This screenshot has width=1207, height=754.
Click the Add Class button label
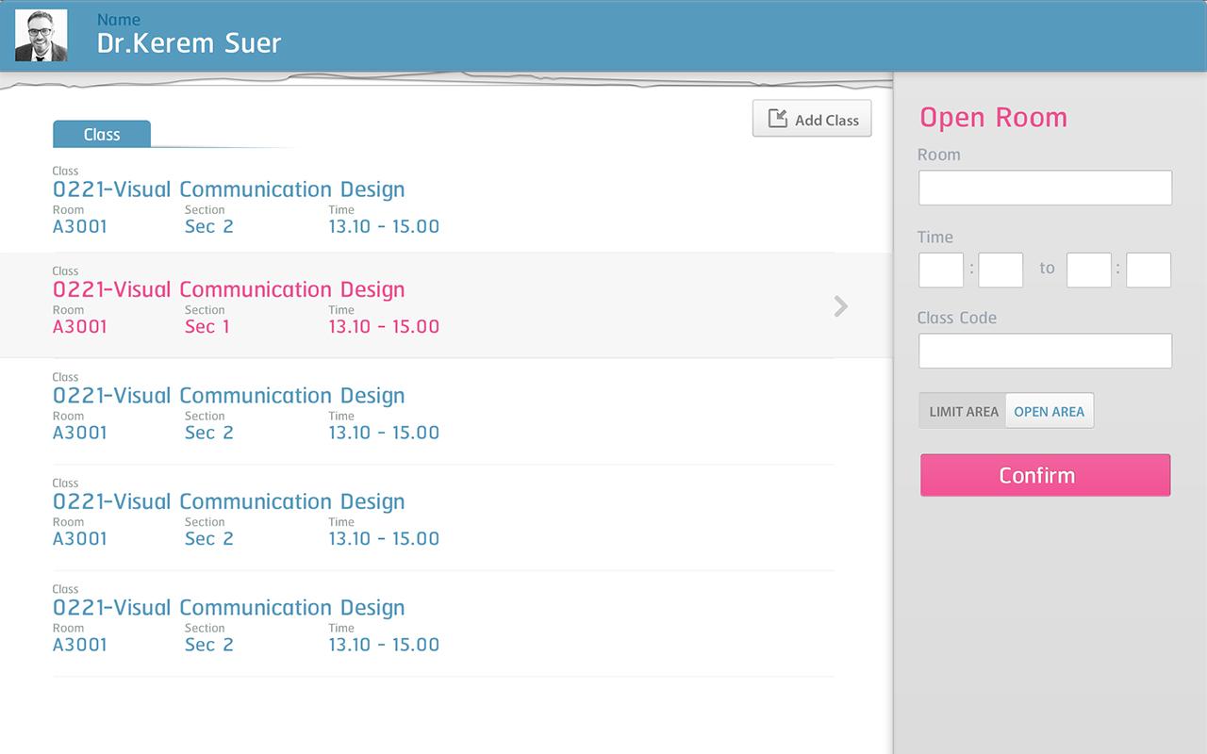point(827,120)
